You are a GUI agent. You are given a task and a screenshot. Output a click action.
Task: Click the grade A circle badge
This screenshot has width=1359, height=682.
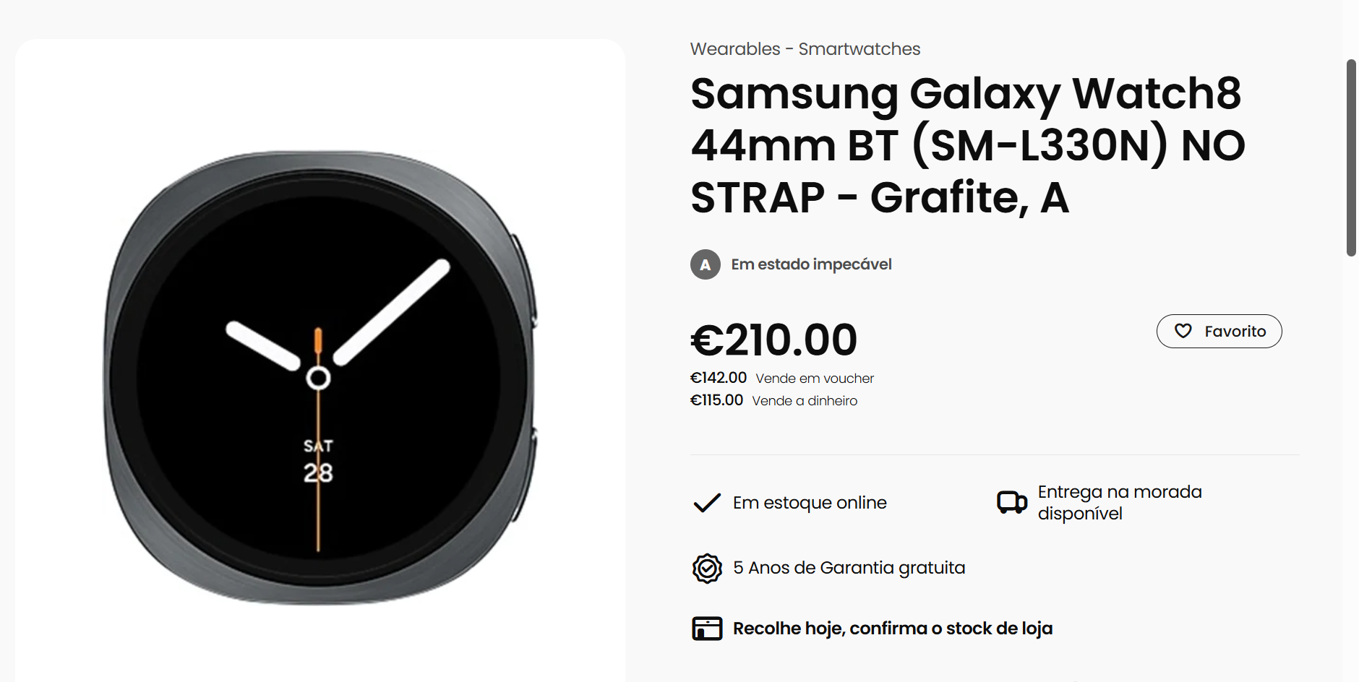click(x=705, y=264)
